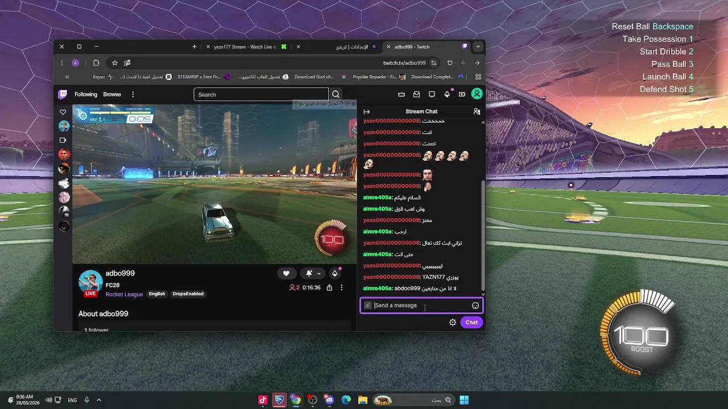
Task: Click the twitch.tv/adbo999 address bar
Action: 404,63
